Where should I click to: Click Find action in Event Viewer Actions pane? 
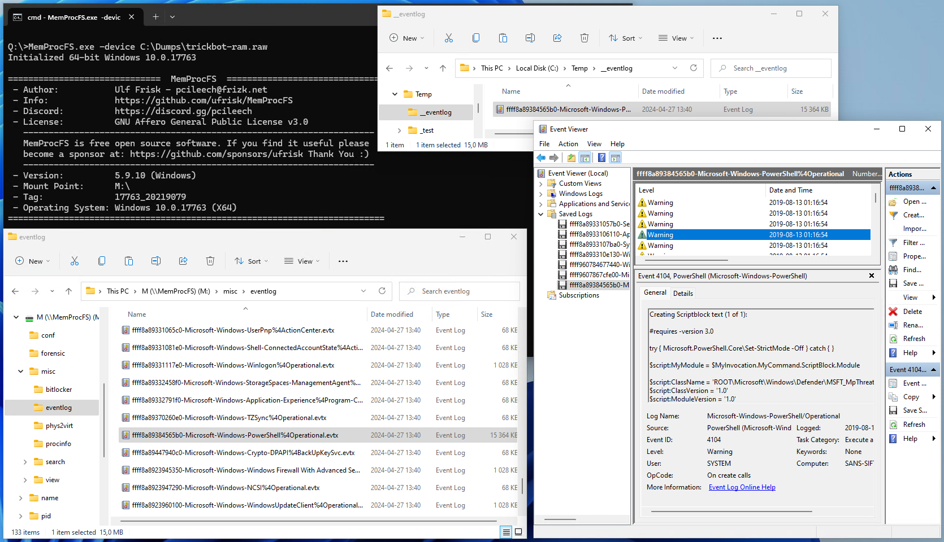point(912,270)
